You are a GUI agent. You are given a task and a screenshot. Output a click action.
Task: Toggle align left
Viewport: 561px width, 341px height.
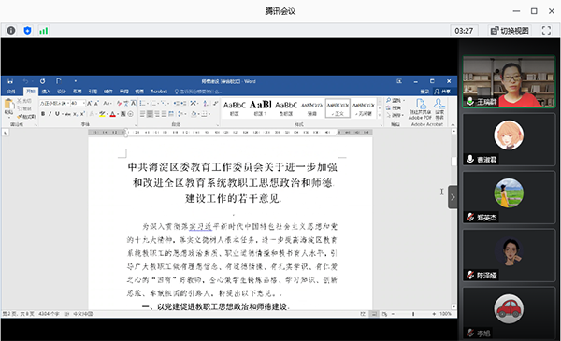pyautogui.click(x=142, y=114)
